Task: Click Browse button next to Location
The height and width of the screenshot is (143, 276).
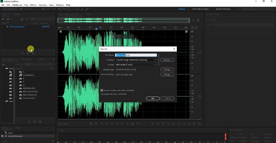Action: (x=167, y=60)
